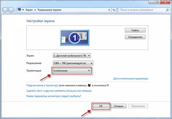Click the Отмена button
This screenshot has height=119, width=172.
pos(118,106)
